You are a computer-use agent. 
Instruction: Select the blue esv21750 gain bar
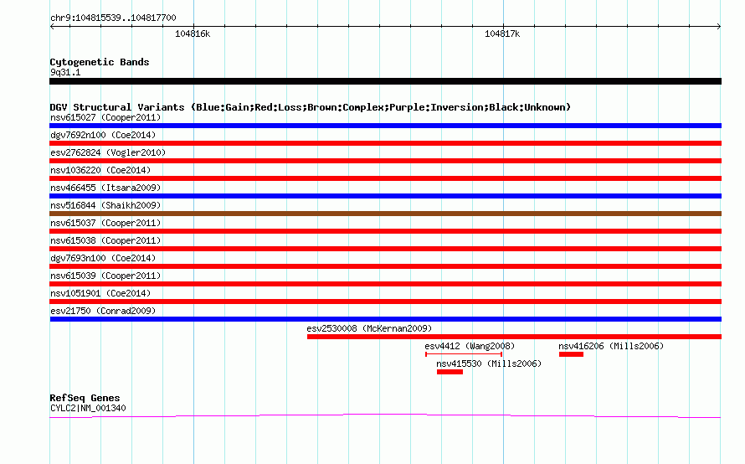pyautogui.click(x=385, y=319)
